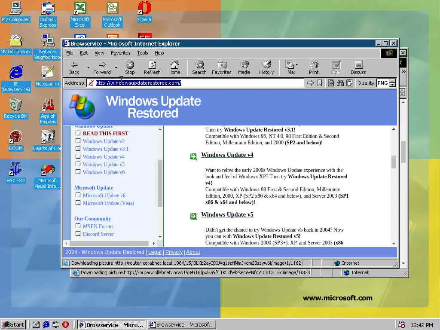Viewport: 440px width, 330px height.
Task: Click the main content scroll down arrow
Action: pyautogui.click(x=394, y=243)
